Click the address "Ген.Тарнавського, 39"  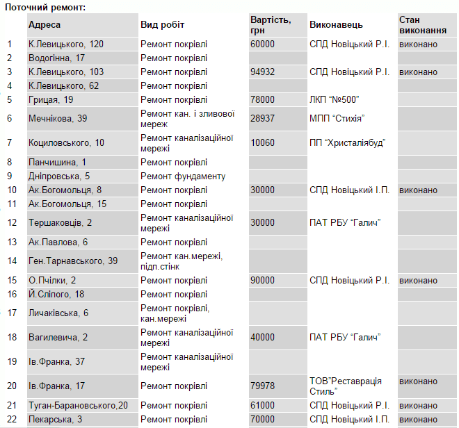[73, 261]
